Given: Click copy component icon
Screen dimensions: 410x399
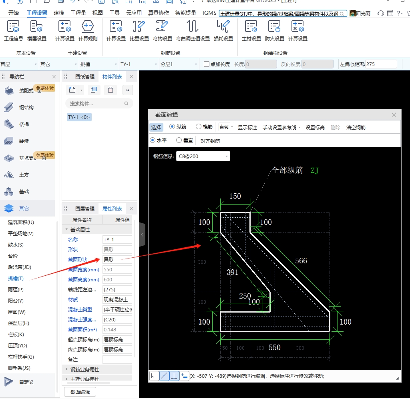Looking at the screenshot, I should tap(94, 90).
